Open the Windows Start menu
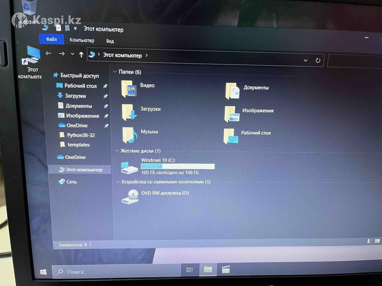This screenshot has height=286, width=382. click(43, 272)
